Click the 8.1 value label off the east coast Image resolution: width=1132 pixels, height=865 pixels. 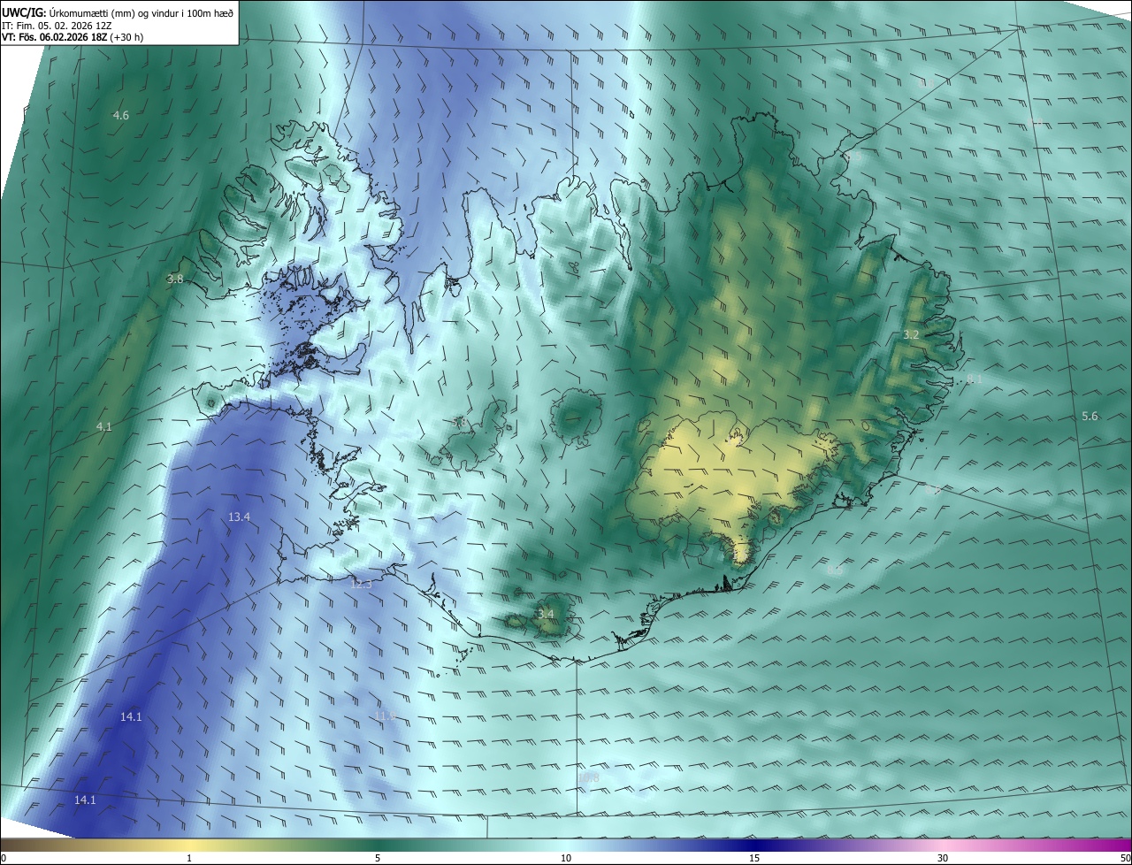(x=975, y=379)
